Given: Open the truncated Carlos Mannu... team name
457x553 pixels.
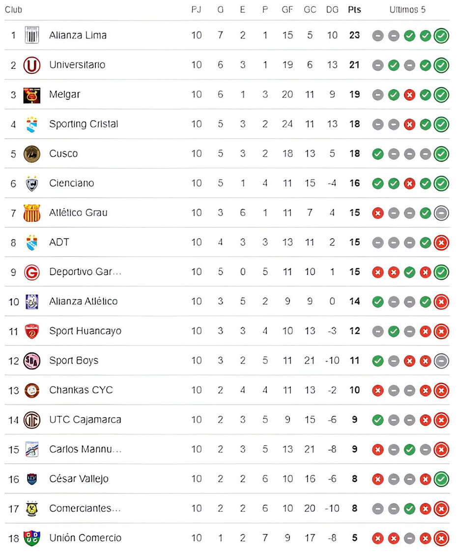Looking at the screenshot, I should point(86,449).
